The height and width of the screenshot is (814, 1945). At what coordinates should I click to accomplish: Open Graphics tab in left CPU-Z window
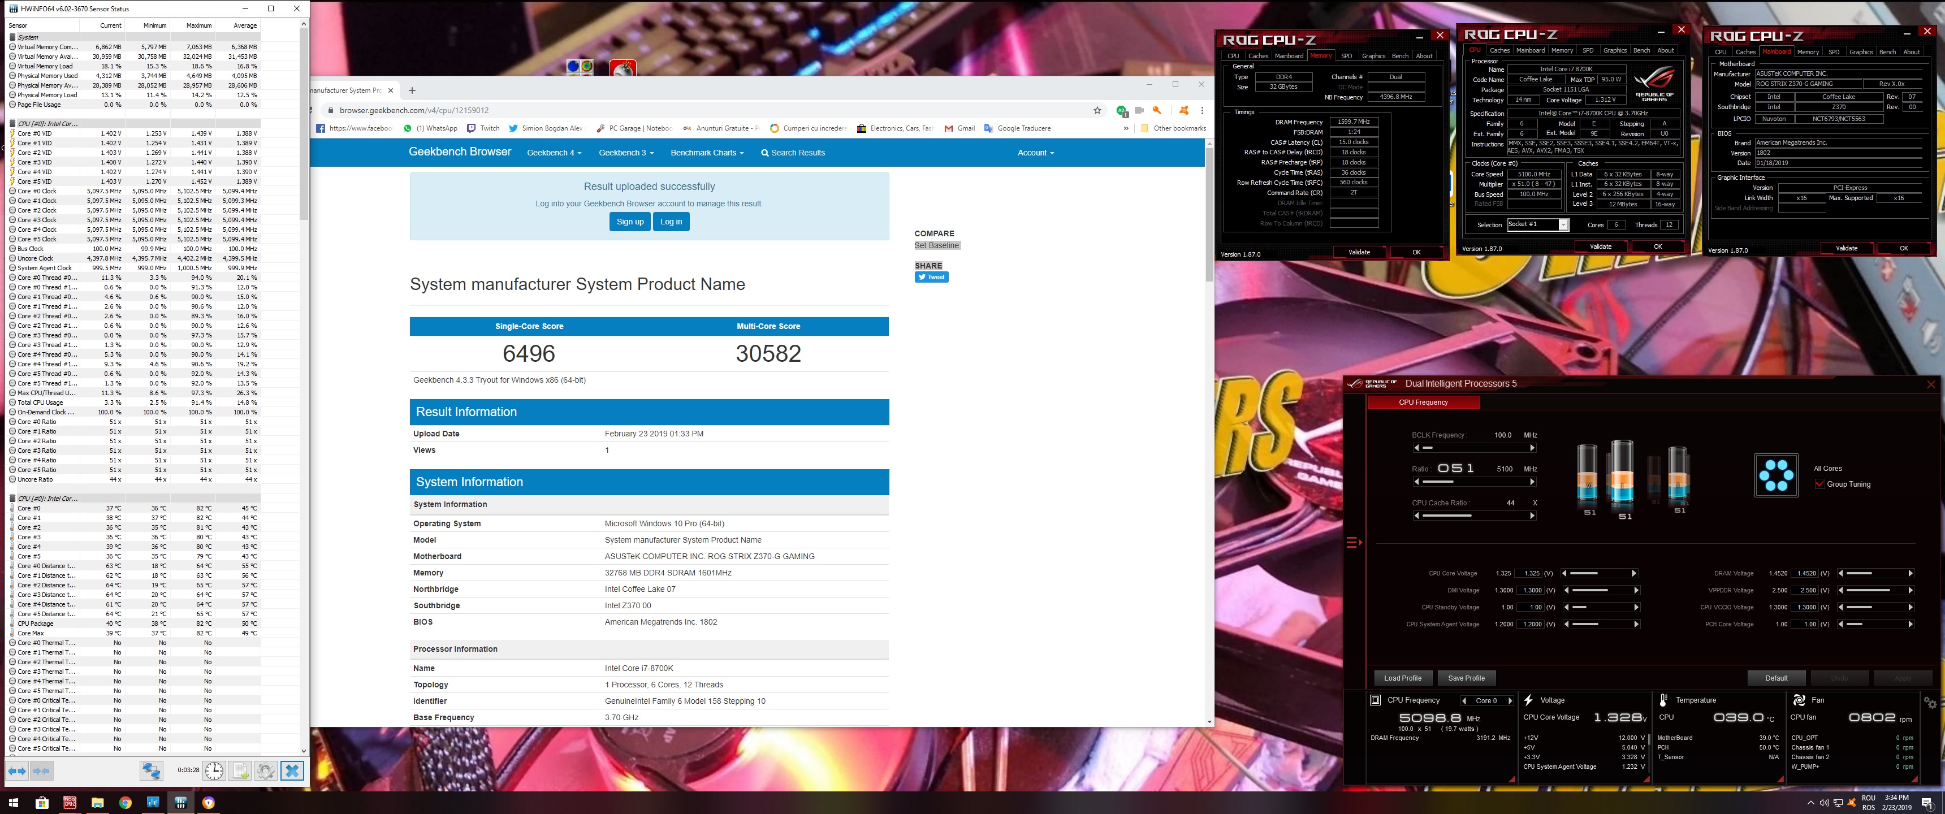coord(1373,56)
